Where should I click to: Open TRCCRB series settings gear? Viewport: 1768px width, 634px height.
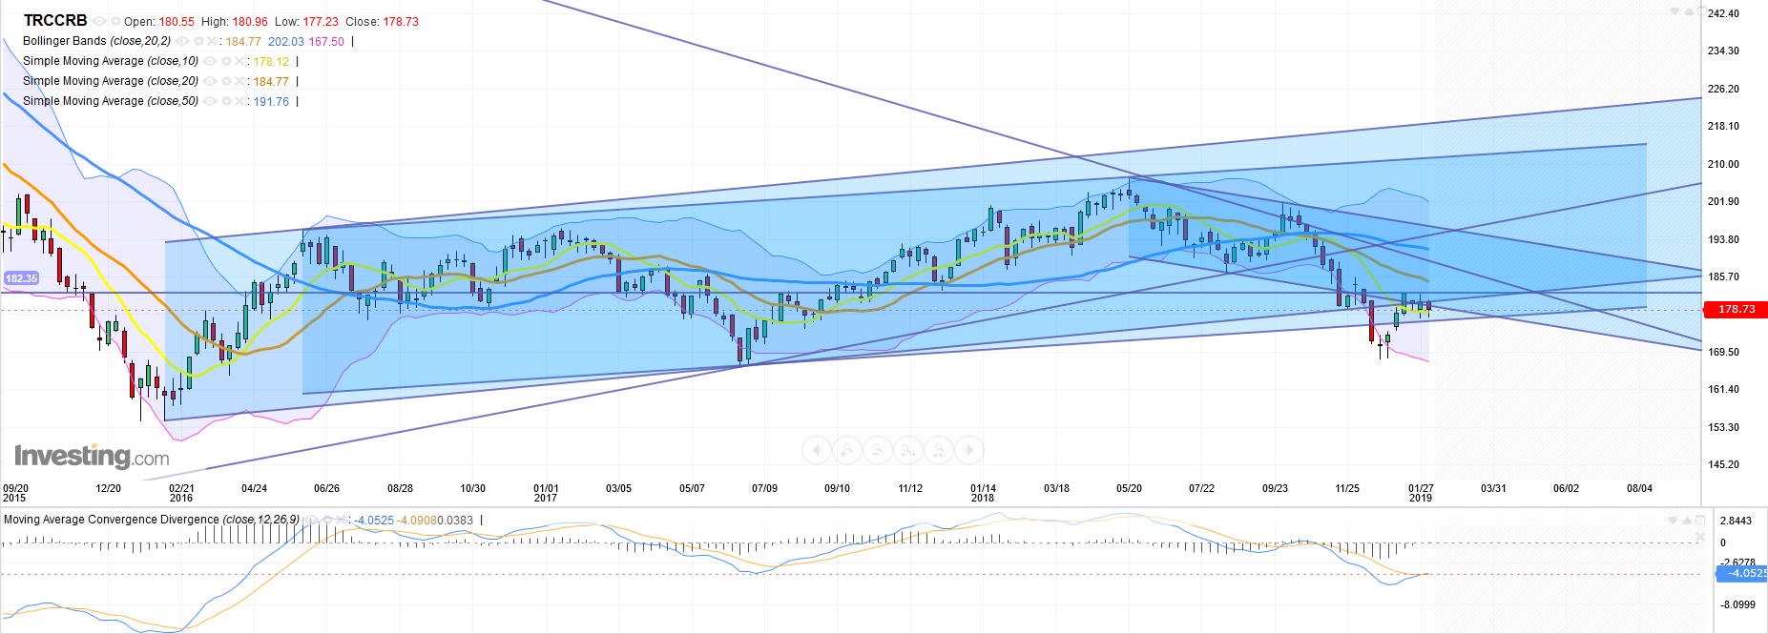(115, 21)
